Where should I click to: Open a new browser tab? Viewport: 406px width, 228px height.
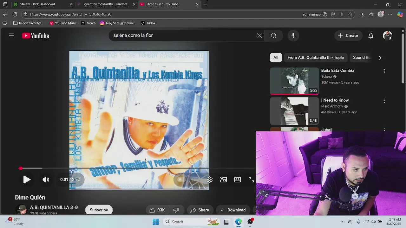206,4
